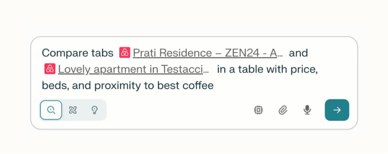This screenshot has width=388, height=154.
Task: Submit the query with the arrow button
Action: point(337,110)
